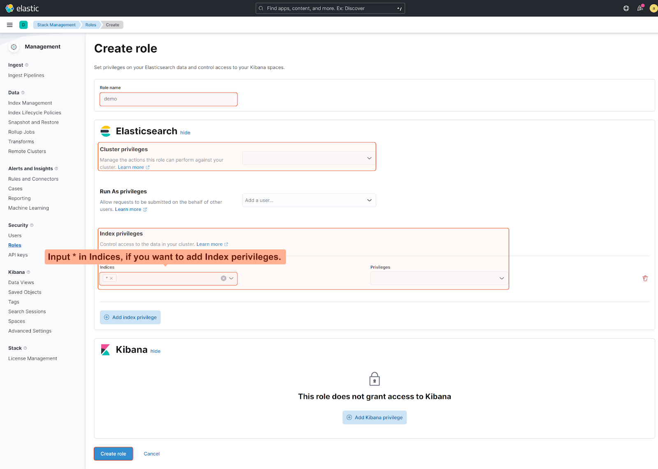This screenshot has height=469, width=658.
Task: Click Add Kibana privilege button
Action: coord(374,418)
